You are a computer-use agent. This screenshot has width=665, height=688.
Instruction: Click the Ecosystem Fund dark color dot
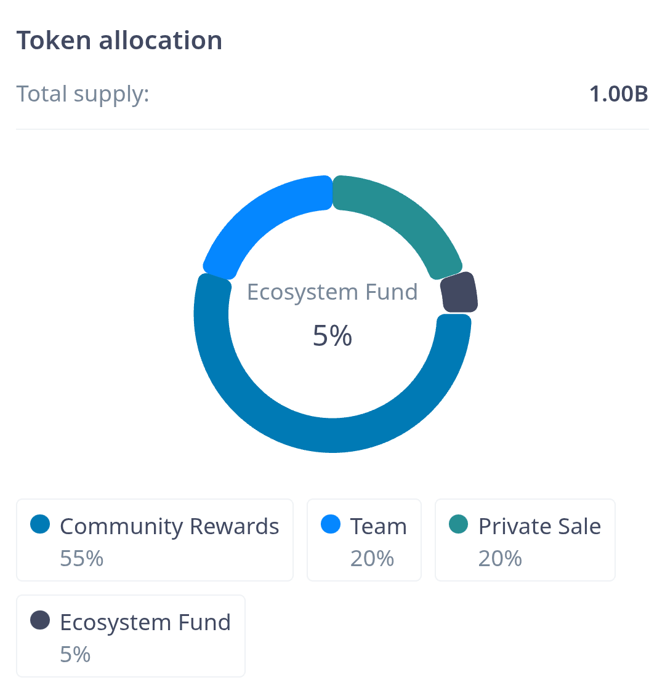click(x=40, y=620)
